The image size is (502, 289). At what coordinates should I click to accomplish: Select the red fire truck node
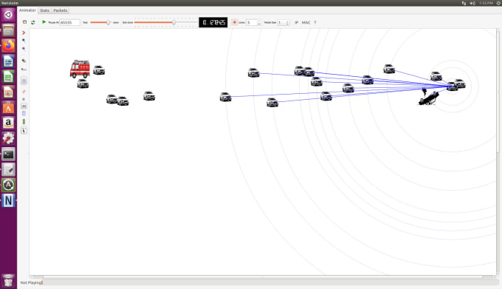(80, 69)
